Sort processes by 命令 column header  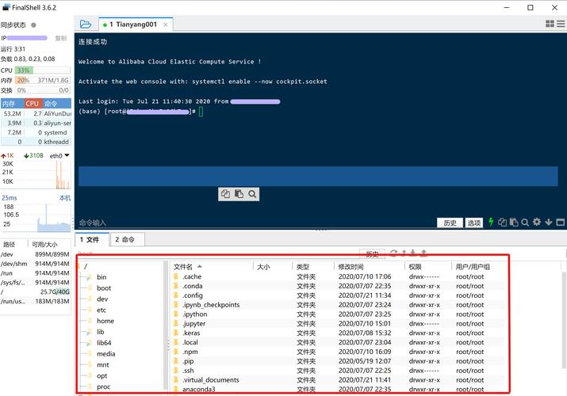(57, 104)
